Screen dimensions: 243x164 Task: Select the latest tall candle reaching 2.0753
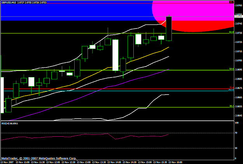click(x=169, y=28)
